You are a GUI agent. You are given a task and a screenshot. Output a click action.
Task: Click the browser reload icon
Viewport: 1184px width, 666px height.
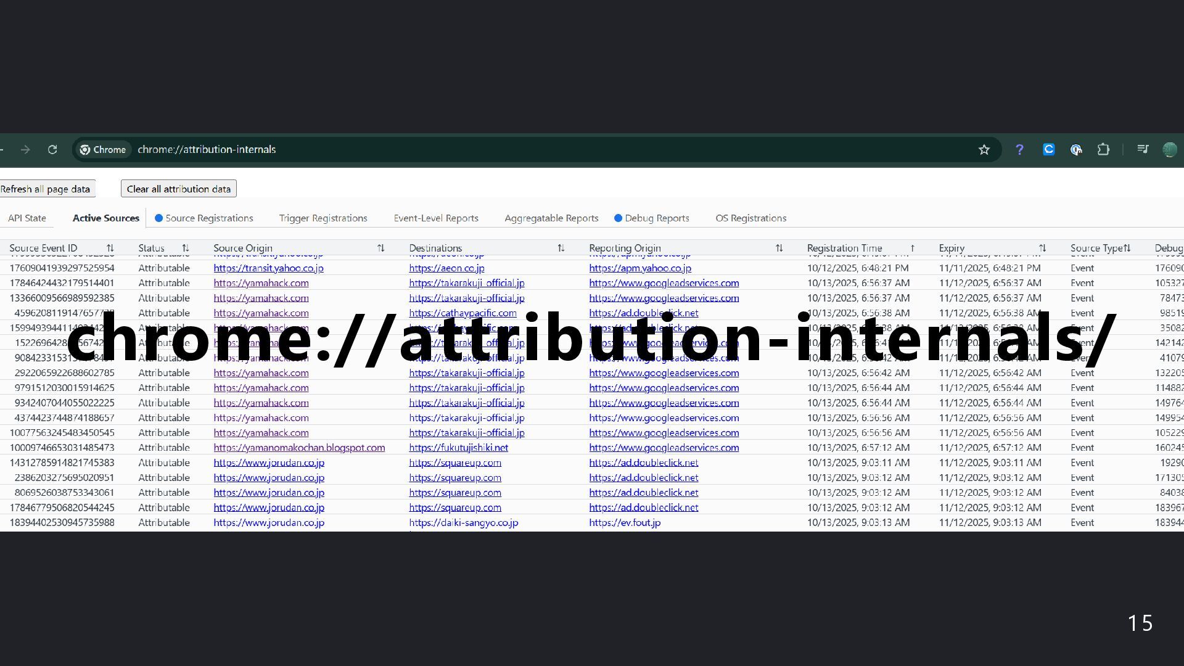(52, 150)
